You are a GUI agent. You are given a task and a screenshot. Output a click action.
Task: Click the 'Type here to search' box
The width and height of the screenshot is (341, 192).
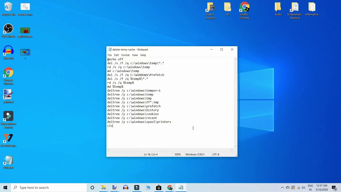point(49,187)
